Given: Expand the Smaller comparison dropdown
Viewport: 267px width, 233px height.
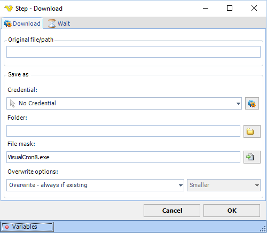Looking at the screenshot, I should coord(224,185).
